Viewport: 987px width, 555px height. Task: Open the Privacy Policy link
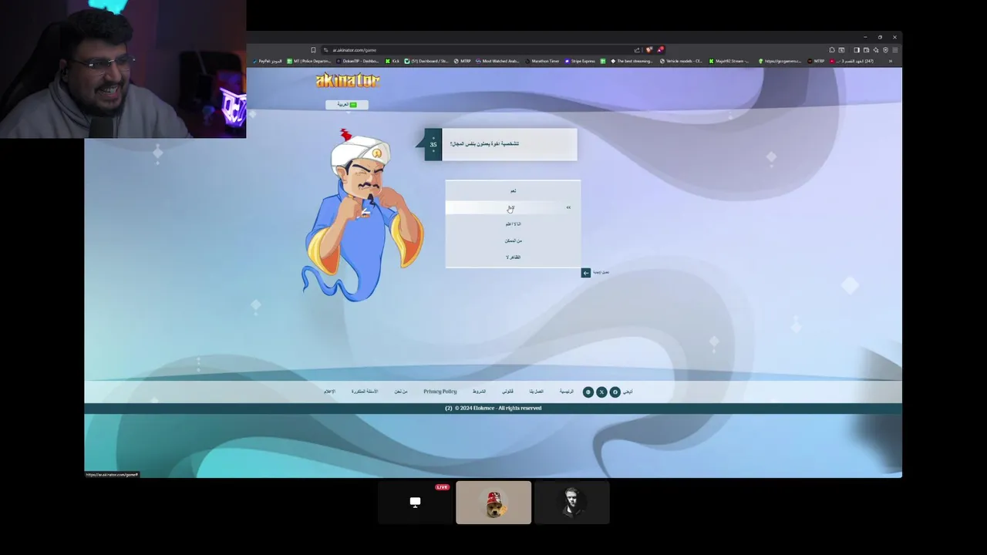(440, 392)
